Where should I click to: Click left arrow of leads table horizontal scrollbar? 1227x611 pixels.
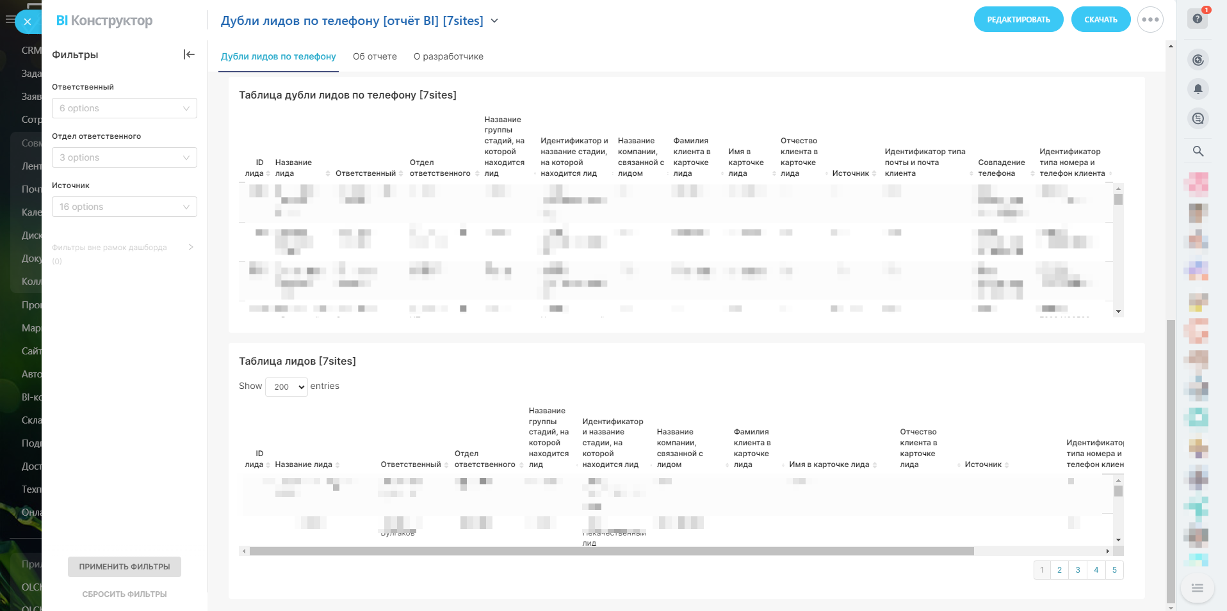[x=243, y=551]
